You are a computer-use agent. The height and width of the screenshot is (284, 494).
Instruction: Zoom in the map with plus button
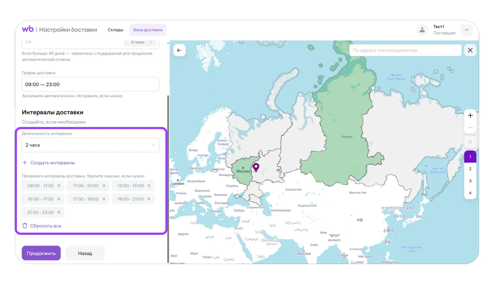pyautogui.click(x=470, y=116)
